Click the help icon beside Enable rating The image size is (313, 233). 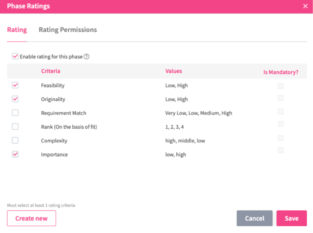[x=86, y=57]
